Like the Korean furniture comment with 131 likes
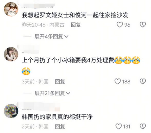This screenshot has width=151, height=133. click(x=119, y=126)
